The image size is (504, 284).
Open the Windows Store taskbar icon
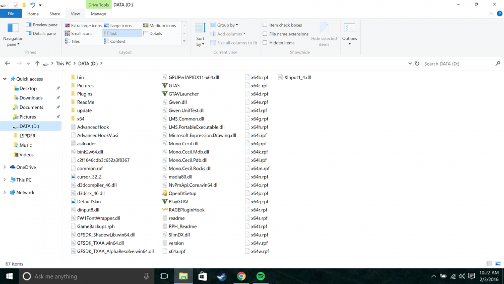pos(203,276)
